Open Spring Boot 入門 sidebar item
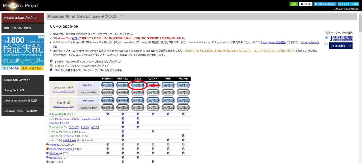This screenshot has height=164, width=362. (23, 90)
